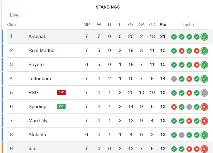Click Inter's circled red loss icon
Image resolution: width=213 pixels, height=153 pixels.
204,149
